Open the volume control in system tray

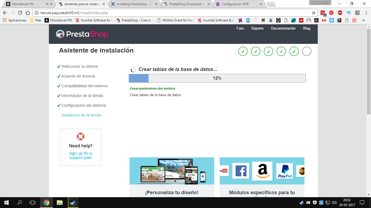coord(334,203)
